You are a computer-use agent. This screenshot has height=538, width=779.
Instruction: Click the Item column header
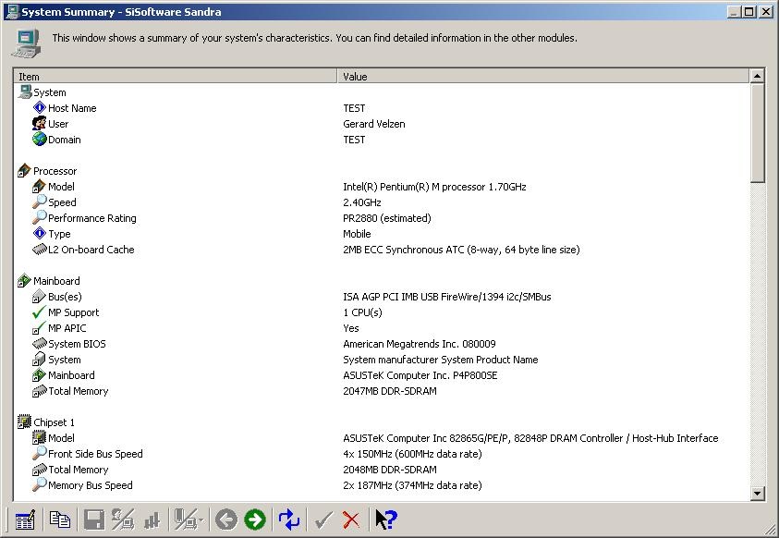(x=176, y=76)
